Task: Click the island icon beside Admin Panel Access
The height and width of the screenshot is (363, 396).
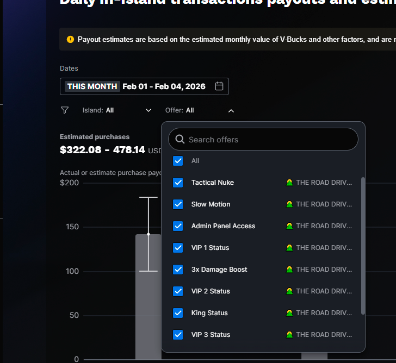Action: 289,226
